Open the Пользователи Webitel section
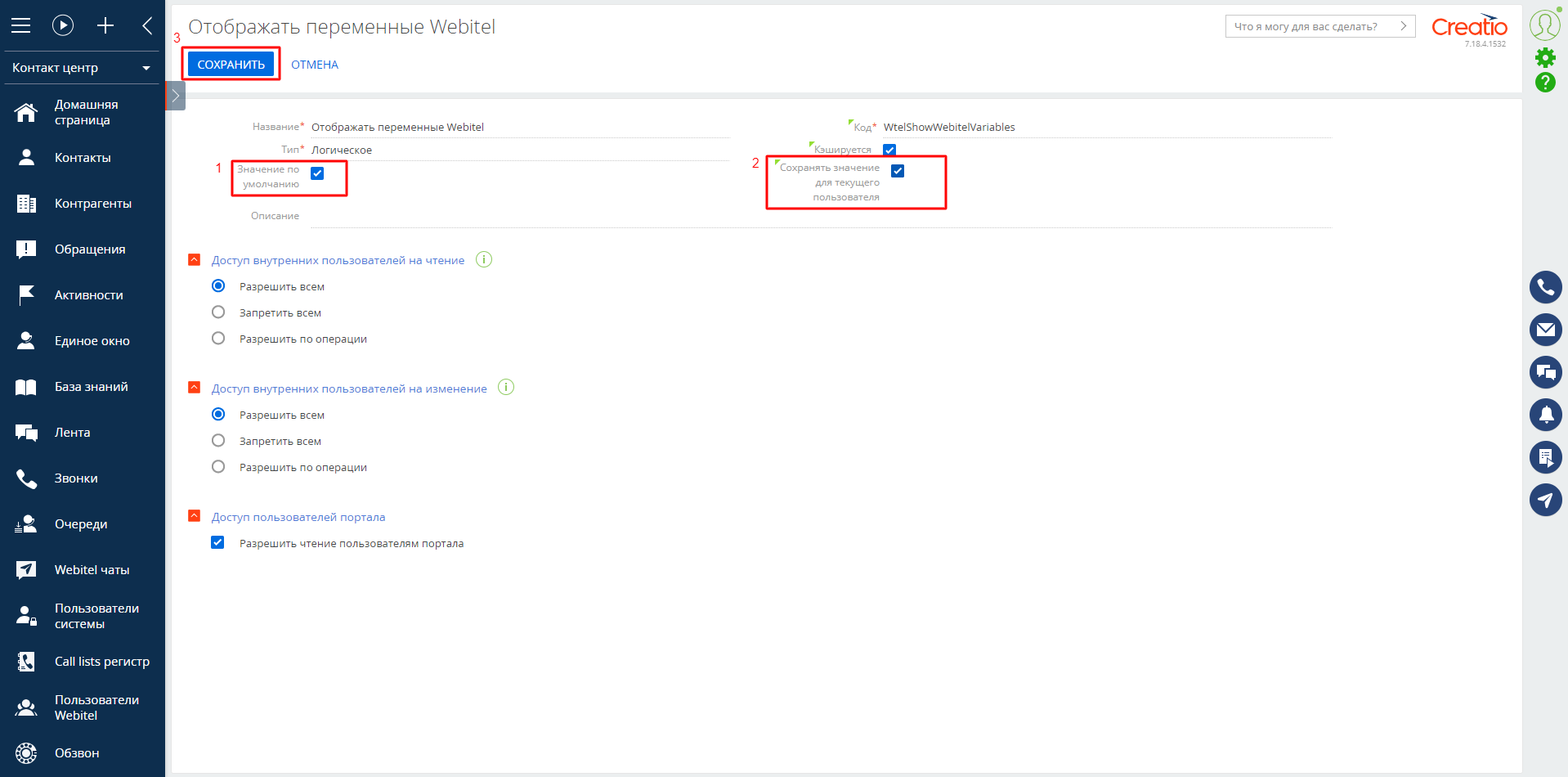 tap(83, 707)
